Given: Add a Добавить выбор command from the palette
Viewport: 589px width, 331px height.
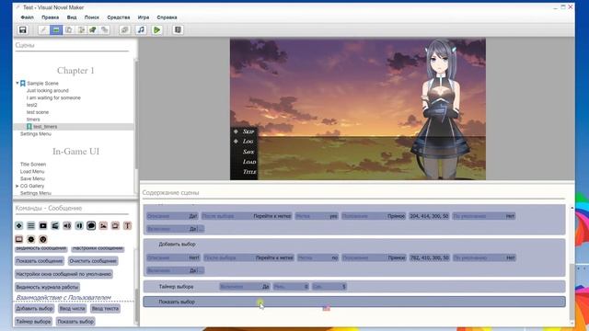Looking at the screenshot, I should coord(34,309).
